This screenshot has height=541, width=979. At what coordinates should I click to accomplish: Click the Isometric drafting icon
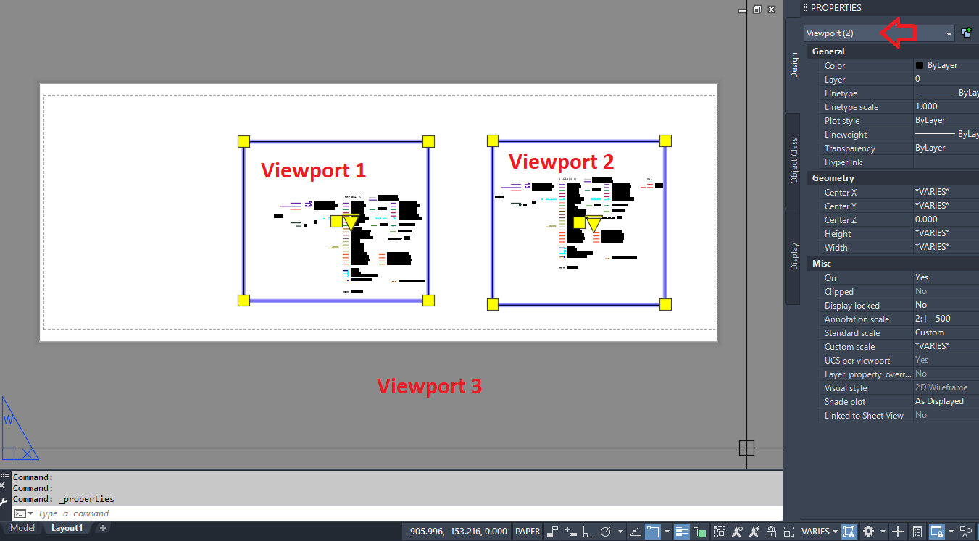(636, 531)
